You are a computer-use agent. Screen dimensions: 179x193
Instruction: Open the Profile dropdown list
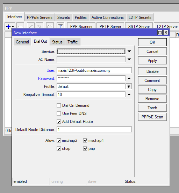click(129, 87)
